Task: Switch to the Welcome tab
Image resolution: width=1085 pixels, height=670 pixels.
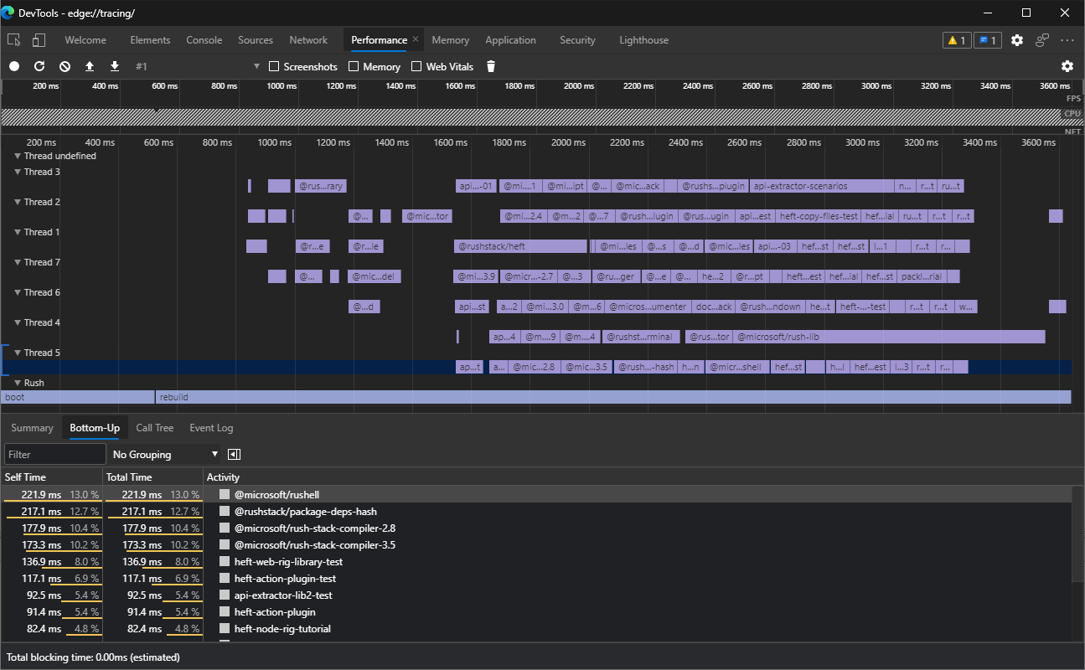Action: click(85, 40)
